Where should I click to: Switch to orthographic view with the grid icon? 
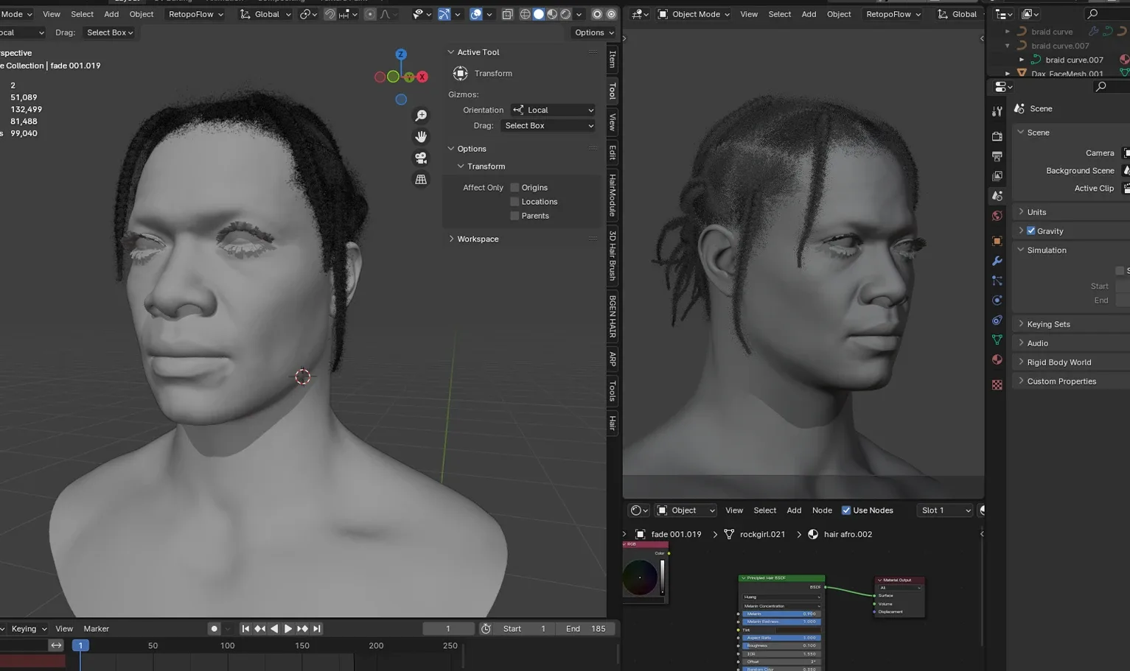click(x=421, y=179)
